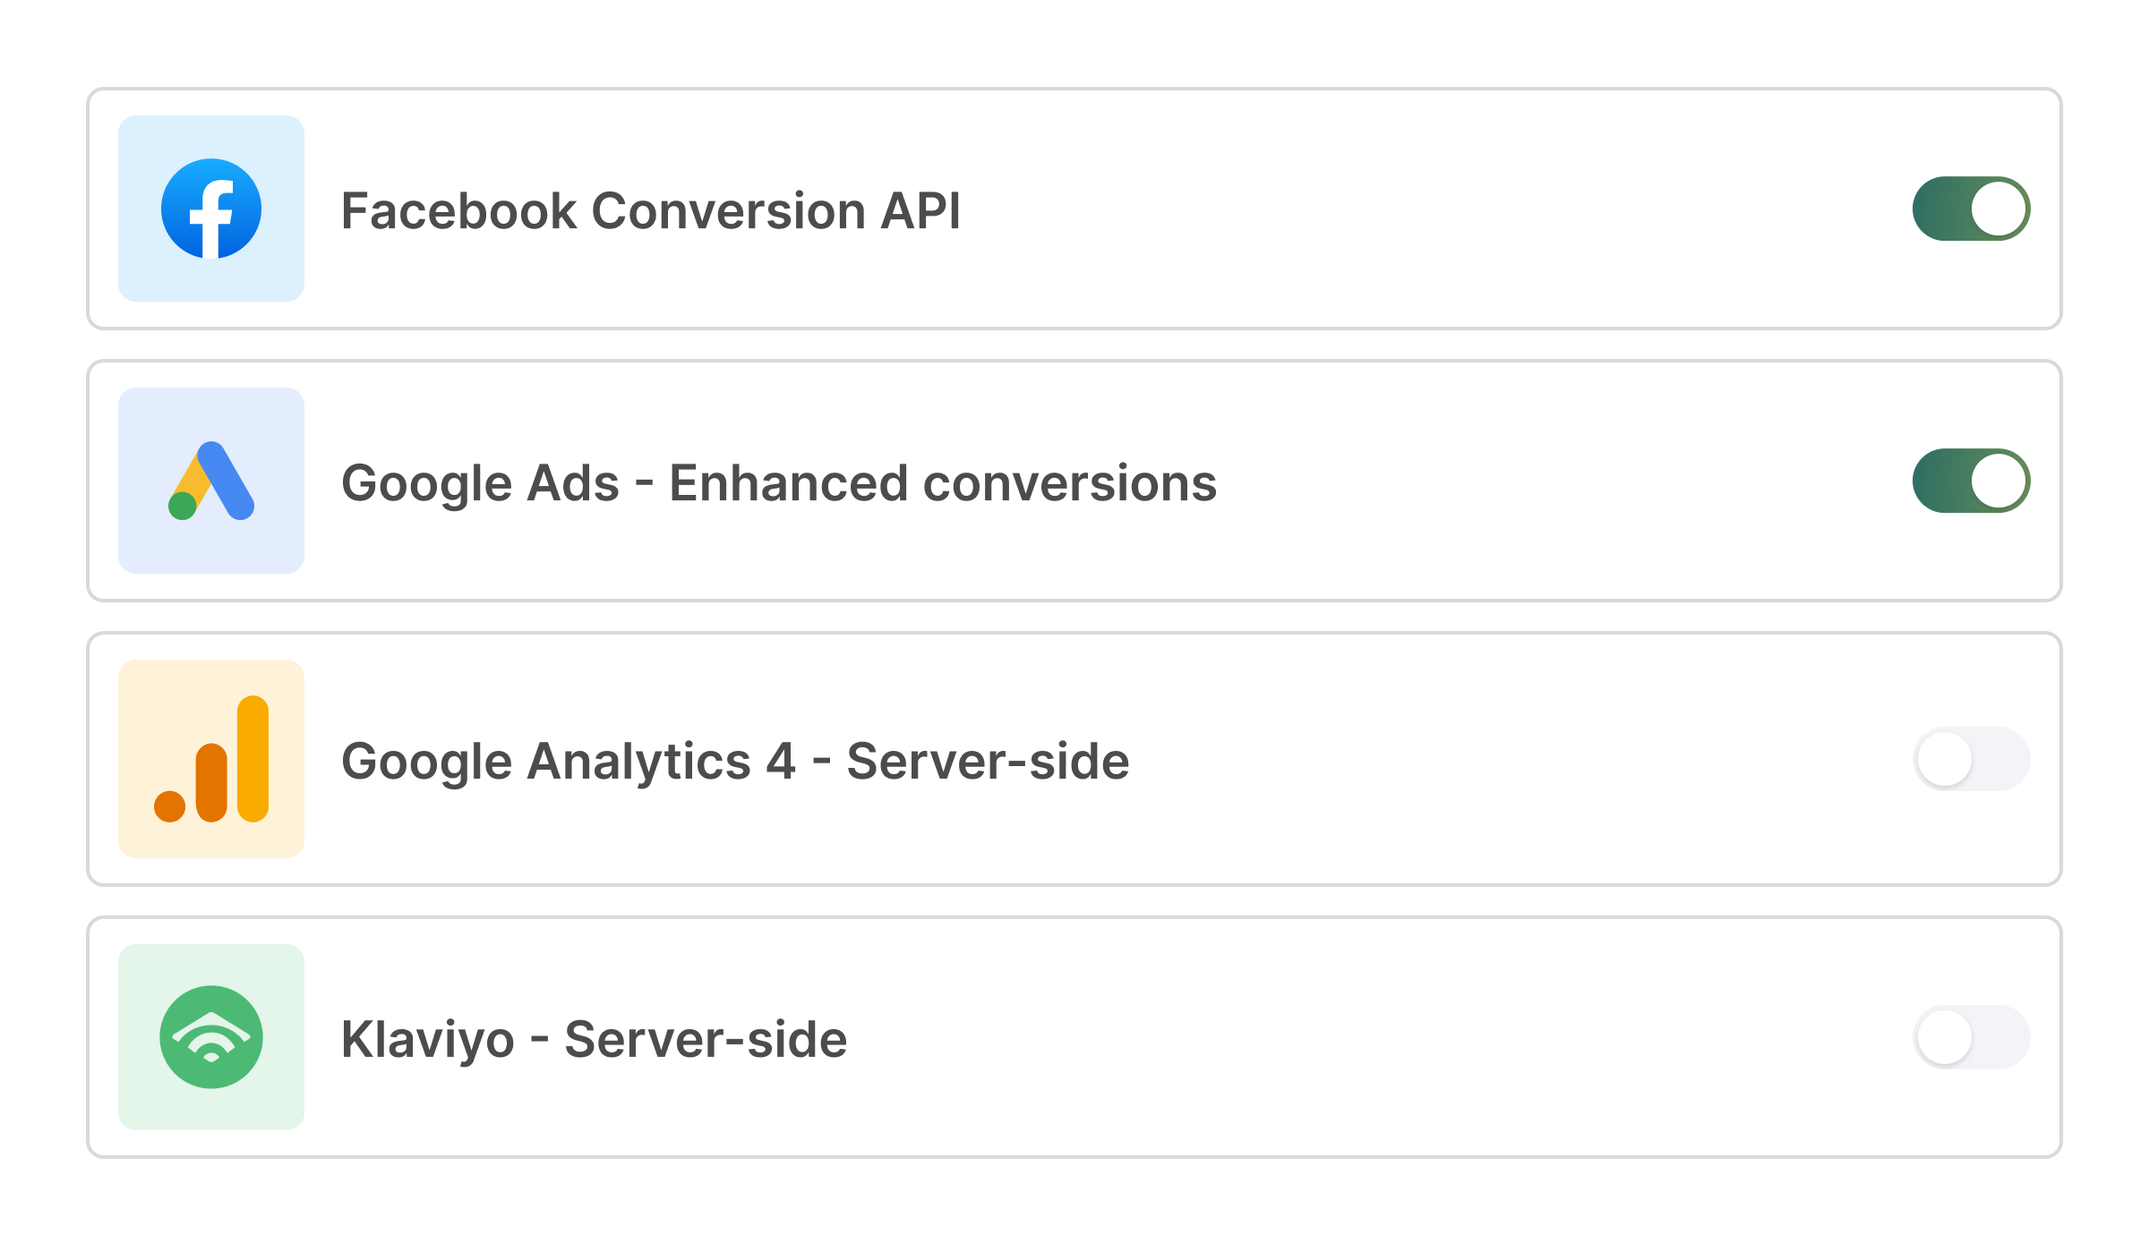Click "Google Ads - Enhanced conversions" text
Screen dimensions: 2149x1244
(779, 483)
